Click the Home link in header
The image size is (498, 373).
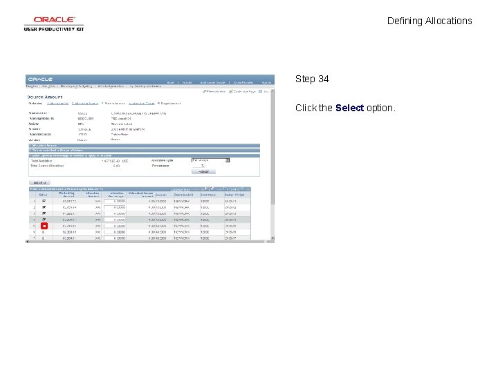[171, 83]
